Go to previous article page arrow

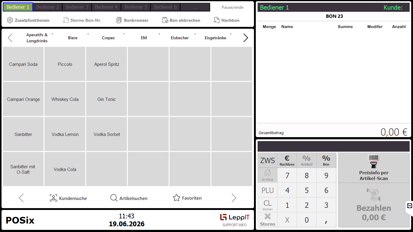click(x=21, y=198)
